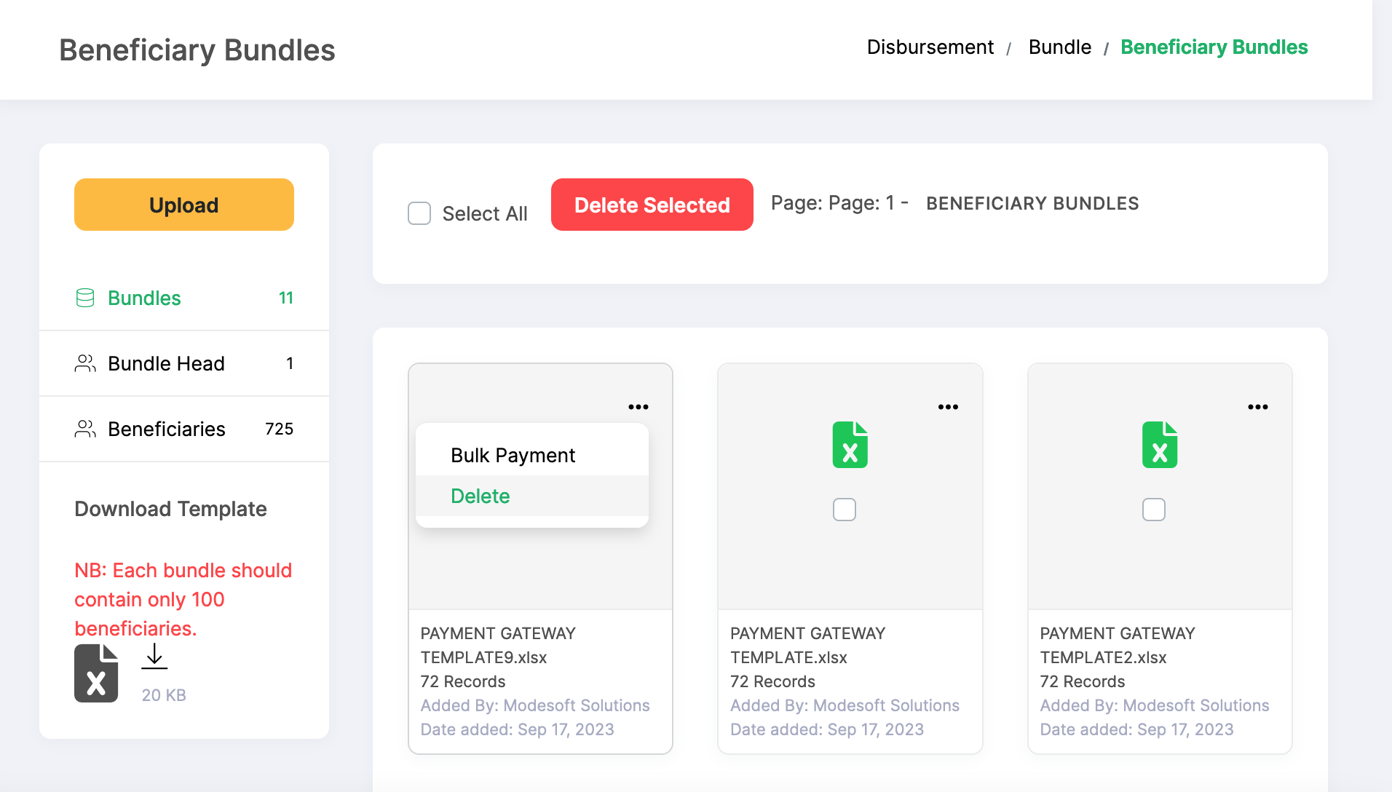Click the Delete Selected button
The image size is (1392, 792).
point(652,205)
